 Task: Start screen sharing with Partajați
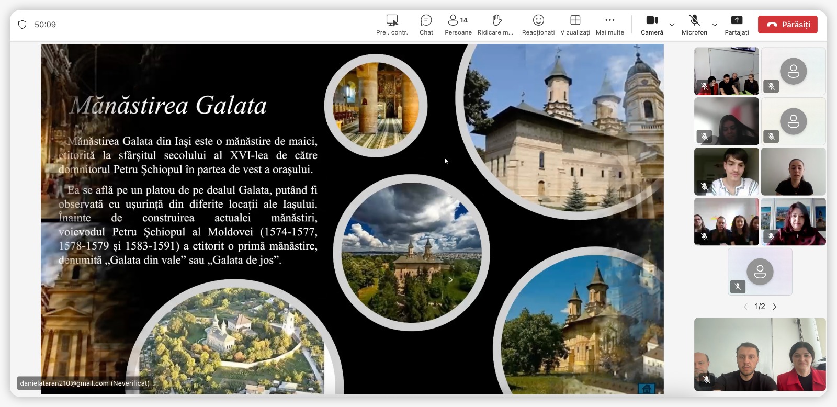click(737, 25)
